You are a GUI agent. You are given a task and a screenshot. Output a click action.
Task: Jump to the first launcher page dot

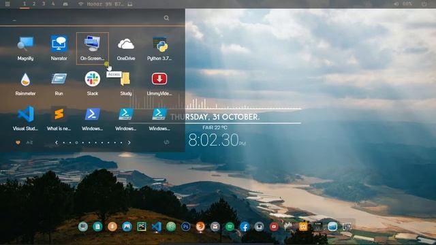coord(64,143)
